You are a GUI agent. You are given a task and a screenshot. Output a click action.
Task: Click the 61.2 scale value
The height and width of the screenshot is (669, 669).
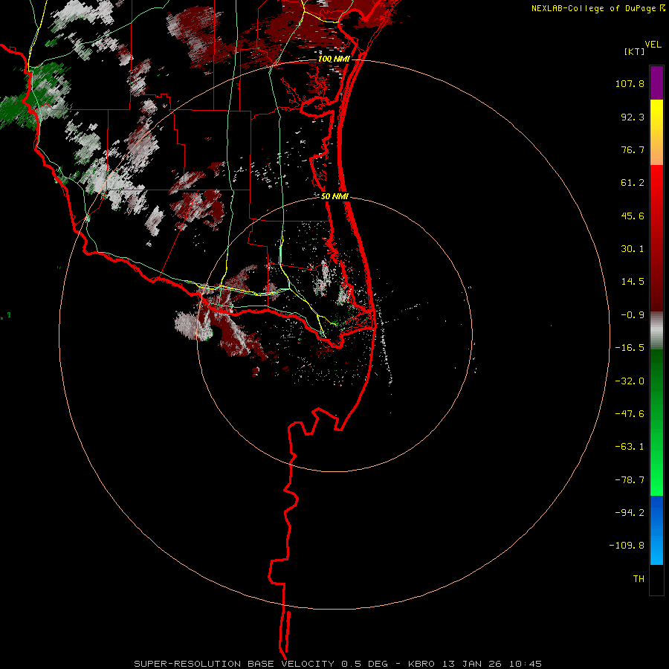[633, 183]
